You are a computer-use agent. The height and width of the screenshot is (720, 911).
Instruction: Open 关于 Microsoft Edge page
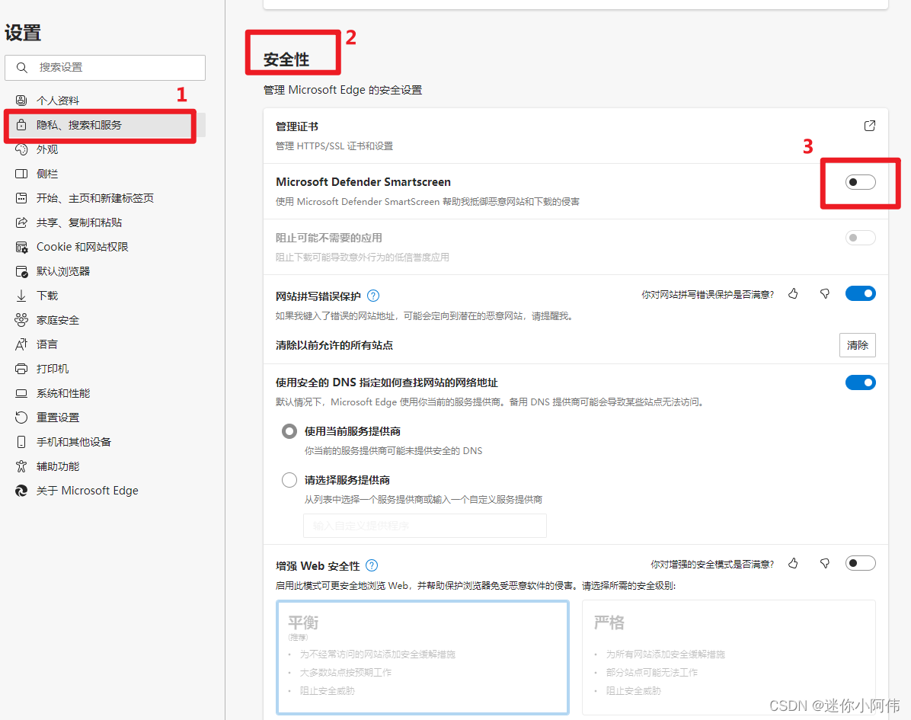104,491
